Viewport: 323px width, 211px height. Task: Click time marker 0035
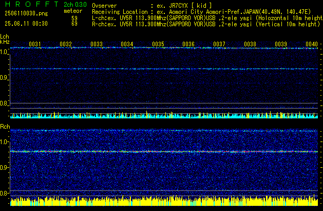point(158,44)
